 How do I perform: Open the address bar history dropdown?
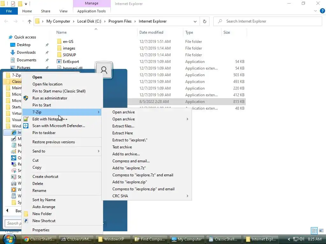tap(195, 21)
